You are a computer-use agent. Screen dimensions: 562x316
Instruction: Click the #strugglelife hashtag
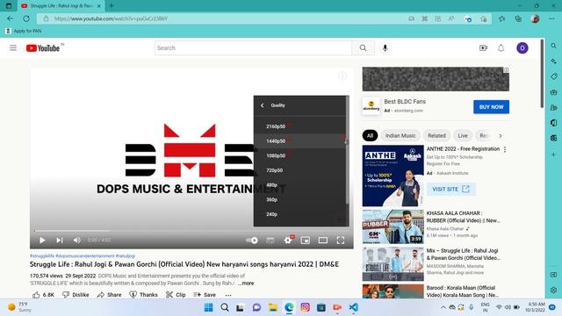pyautogui.click(x=42, y=255)
